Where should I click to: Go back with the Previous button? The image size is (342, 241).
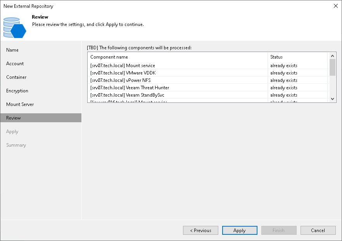[x=200, y=230]
